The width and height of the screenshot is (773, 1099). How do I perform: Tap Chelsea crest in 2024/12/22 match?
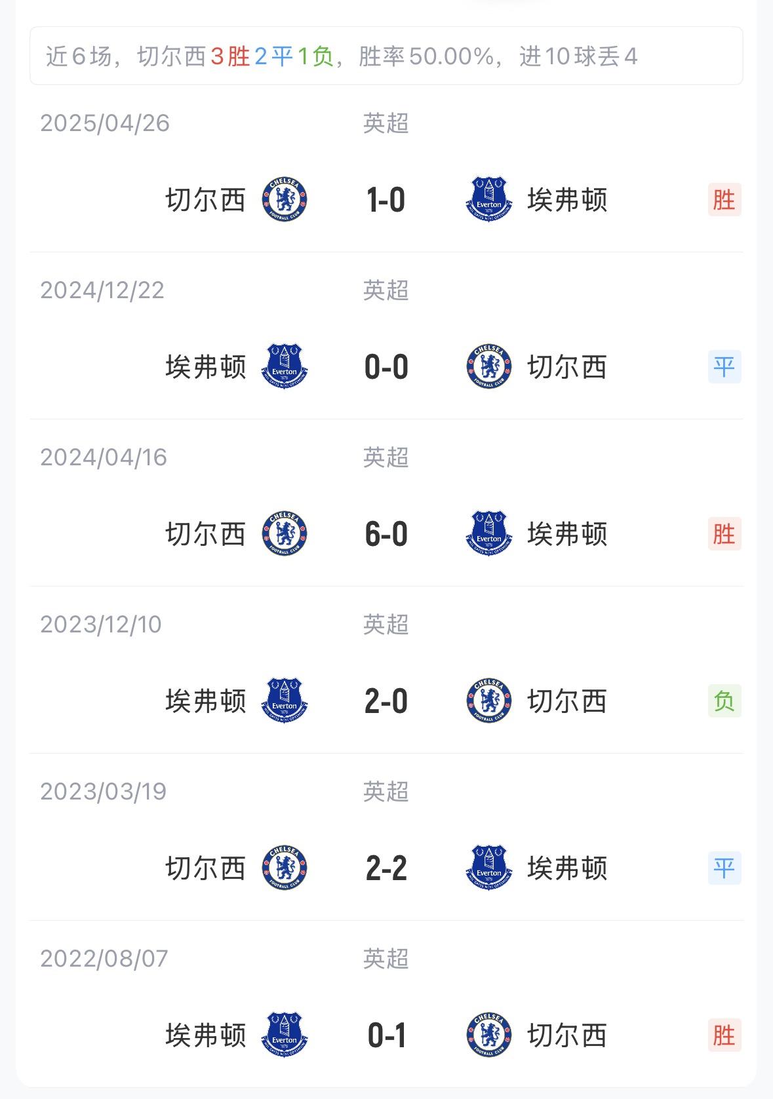(488, 366)
